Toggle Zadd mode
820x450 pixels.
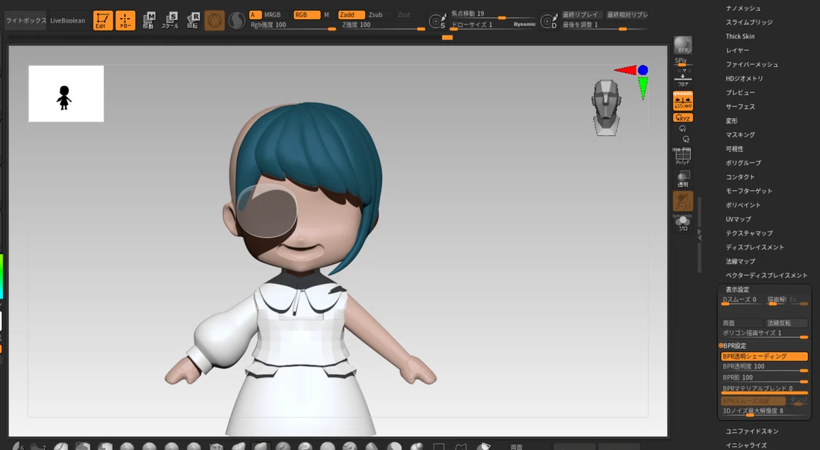(x=351, y=14)
